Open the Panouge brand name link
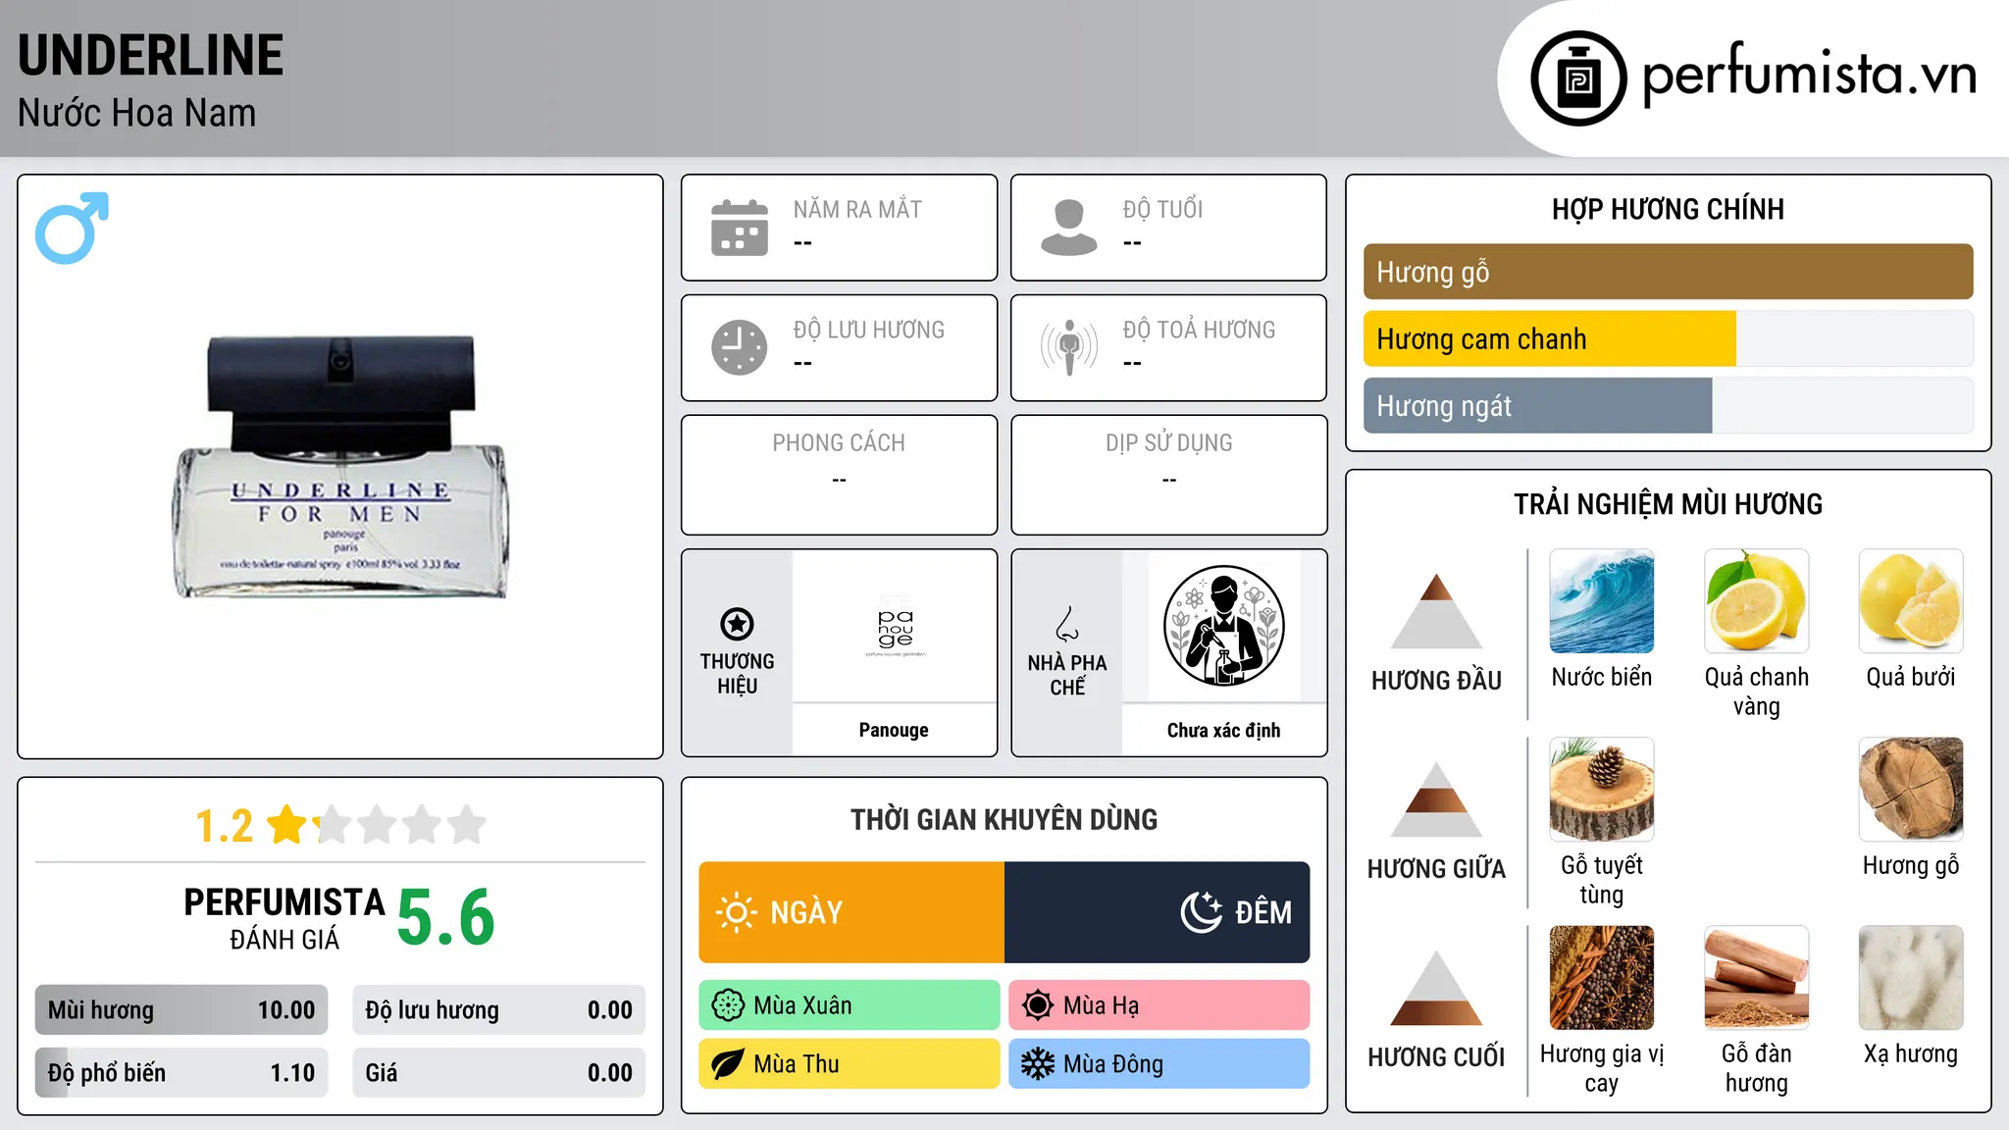The height and width of the screenshot is (1130, 2009). click(894, 730)
